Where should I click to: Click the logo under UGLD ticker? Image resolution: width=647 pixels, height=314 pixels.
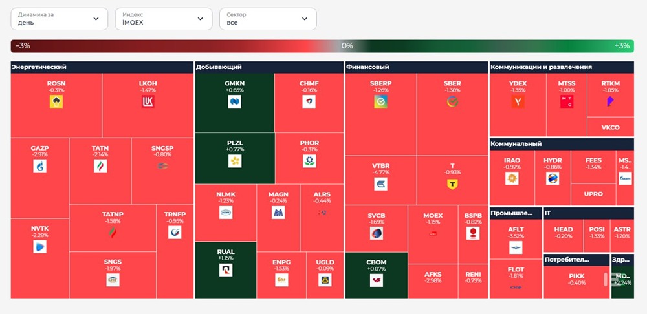(x=325, y=280)
